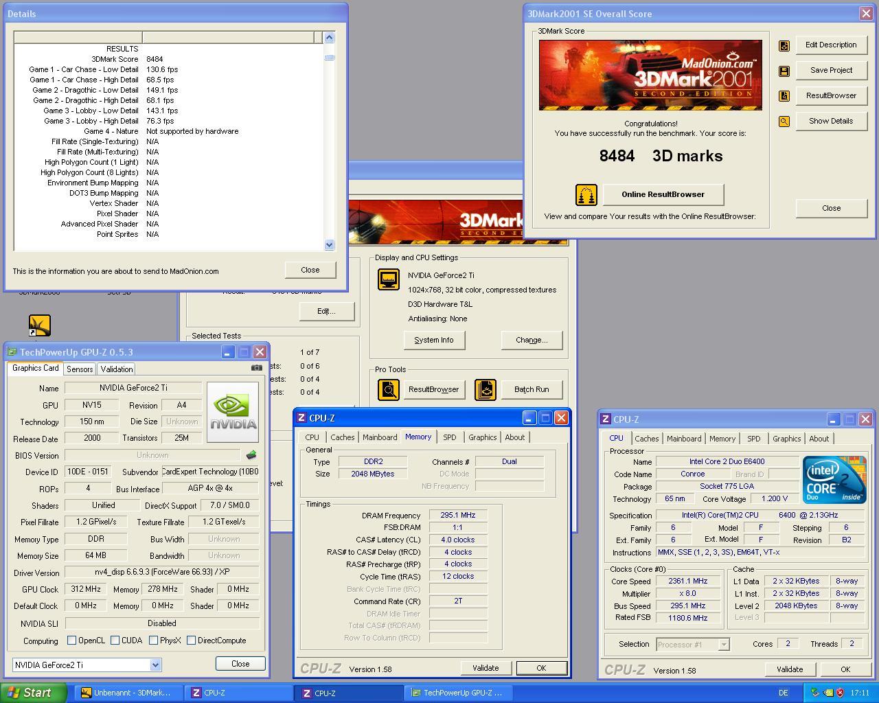Click the ResultBrowser icon in Overall Score window
The width and height of the screenshot is (879, 703).
tap(784, 96)
